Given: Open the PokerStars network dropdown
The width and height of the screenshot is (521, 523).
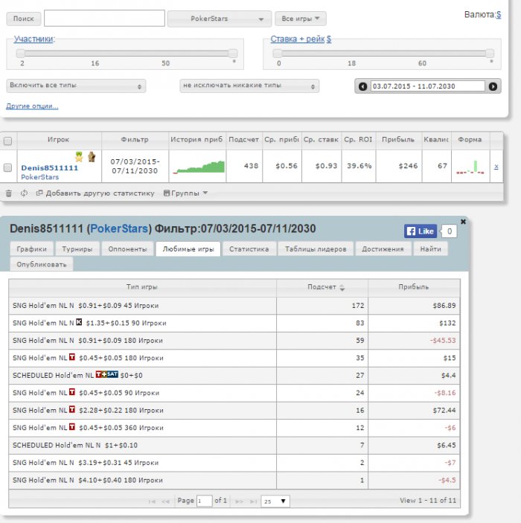Looking at the screenshot, I should (x=219, y=19).
